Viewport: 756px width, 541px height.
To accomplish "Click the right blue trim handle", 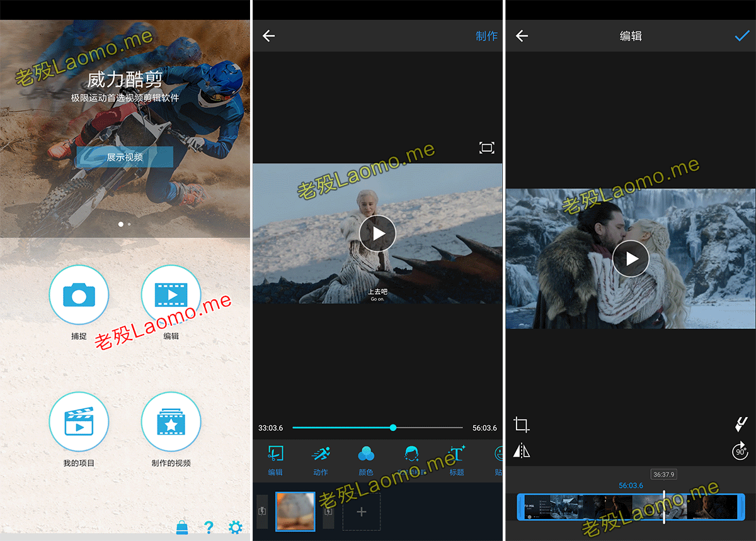I will point(741,507).
